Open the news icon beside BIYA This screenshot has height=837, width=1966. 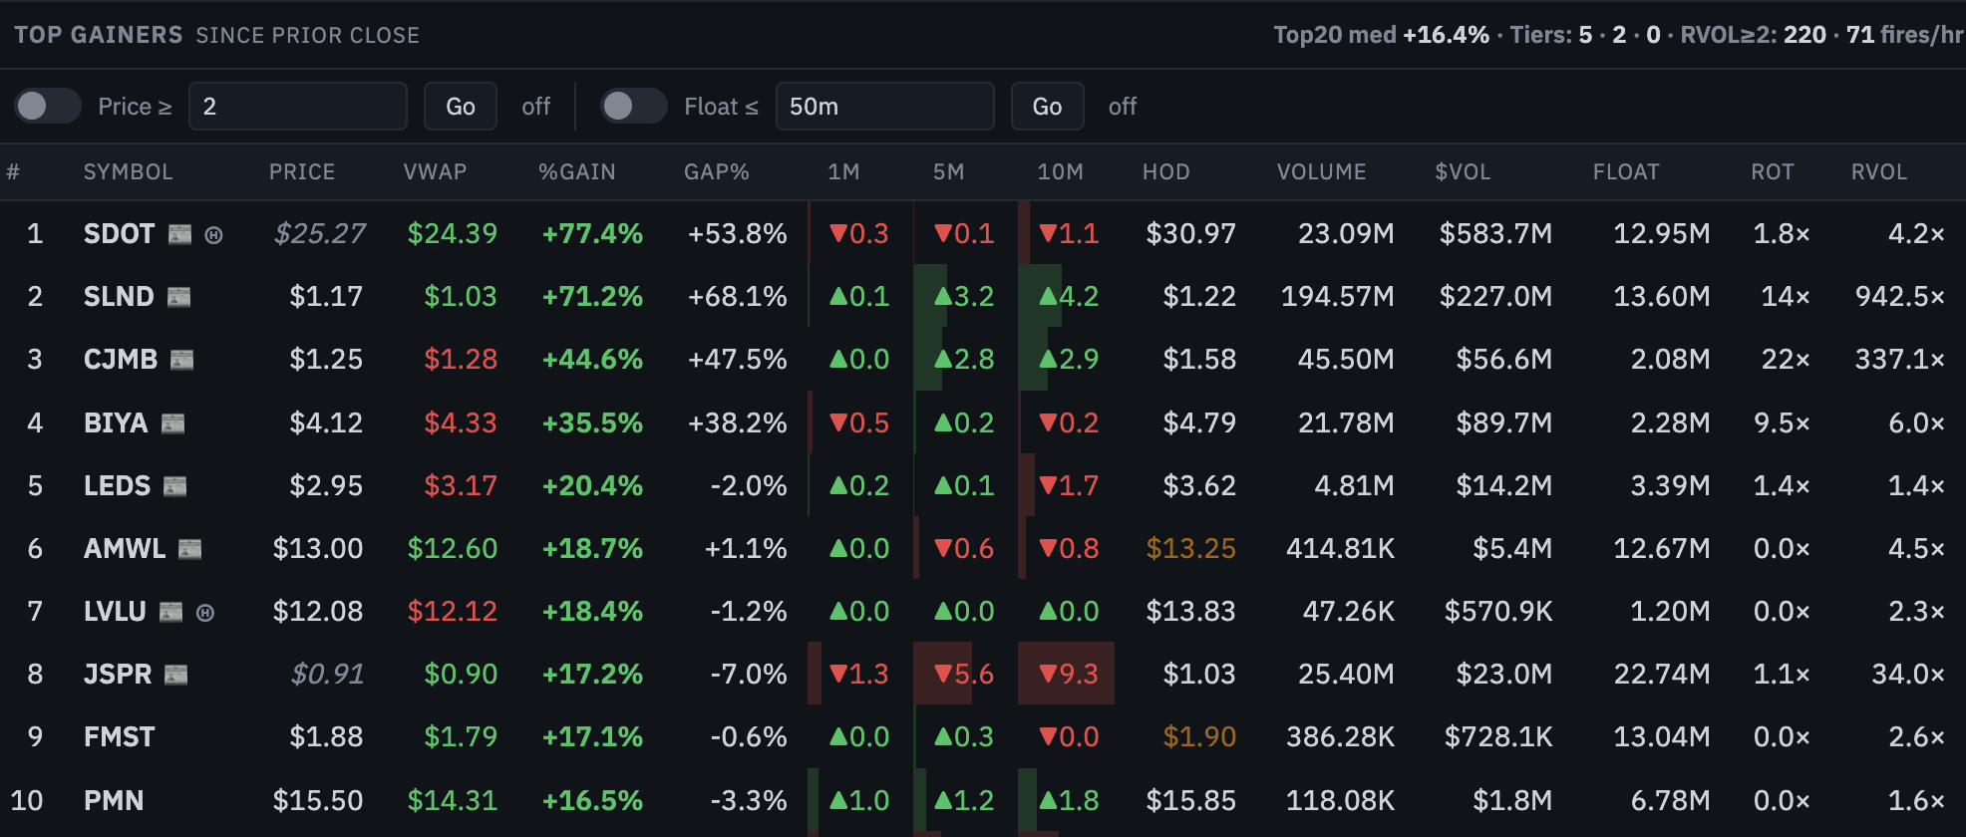(172, 423)
